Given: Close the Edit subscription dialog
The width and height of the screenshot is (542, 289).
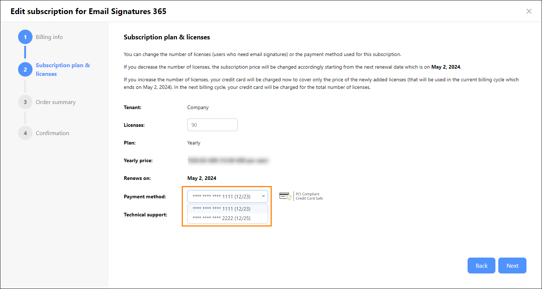Looking at the screenshot, I should point(529,11).
